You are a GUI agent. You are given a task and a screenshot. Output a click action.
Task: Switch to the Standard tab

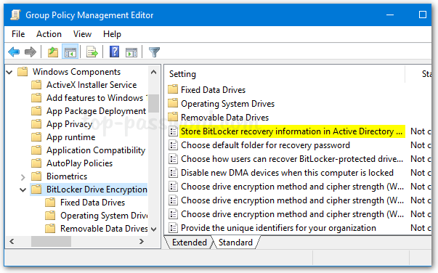point(235,243)
